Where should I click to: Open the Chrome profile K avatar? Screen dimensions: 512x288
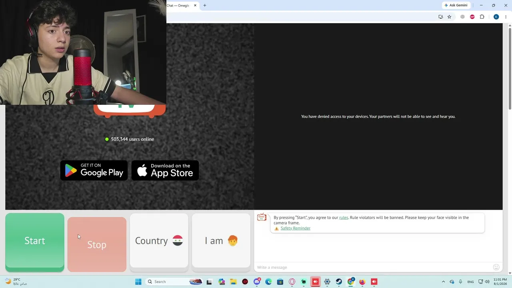pos(496,17)
